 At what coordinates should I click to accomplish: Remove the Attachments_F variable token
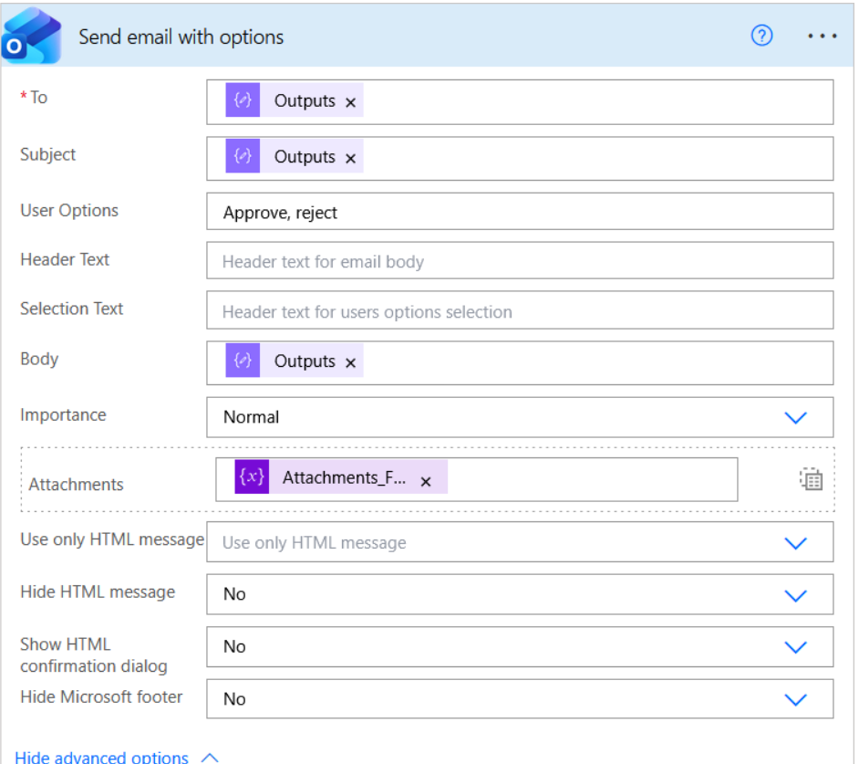click(x=426, y=481)
